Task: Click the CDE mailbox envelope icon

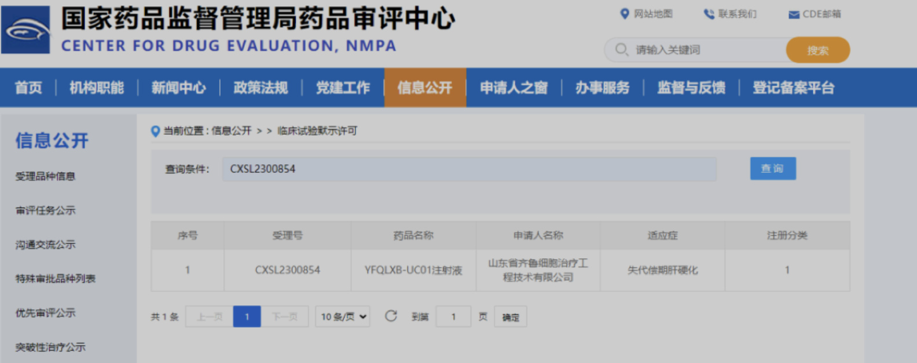Action: point(794,14)
